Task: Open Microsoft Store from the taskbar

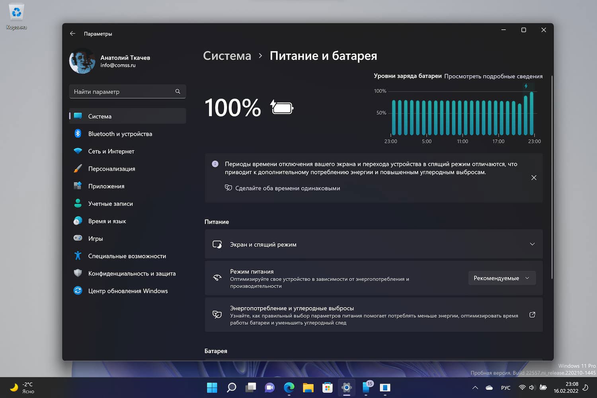Action: pyautogui.click(x=327, y=387)
